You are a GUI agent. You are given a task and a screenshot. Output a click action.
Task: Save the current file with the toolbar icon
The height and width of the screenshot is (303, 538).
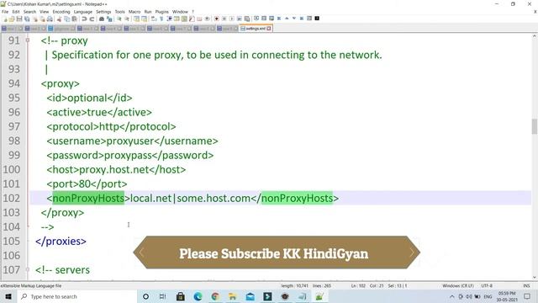(19, 19)
